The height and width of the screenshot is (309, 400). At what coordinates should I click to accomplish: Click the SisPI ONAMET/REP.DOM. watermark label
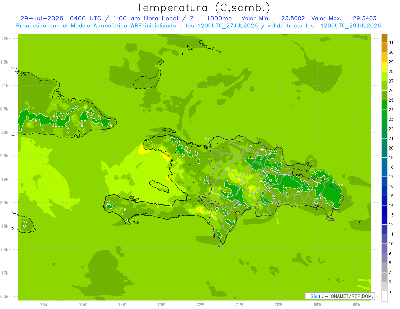(340, 296)
